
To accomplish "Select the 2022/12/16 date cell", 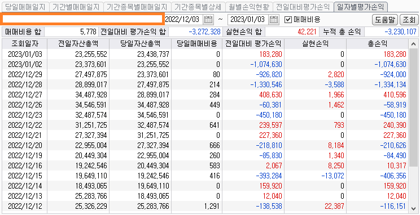I will (x=25, y=165).
